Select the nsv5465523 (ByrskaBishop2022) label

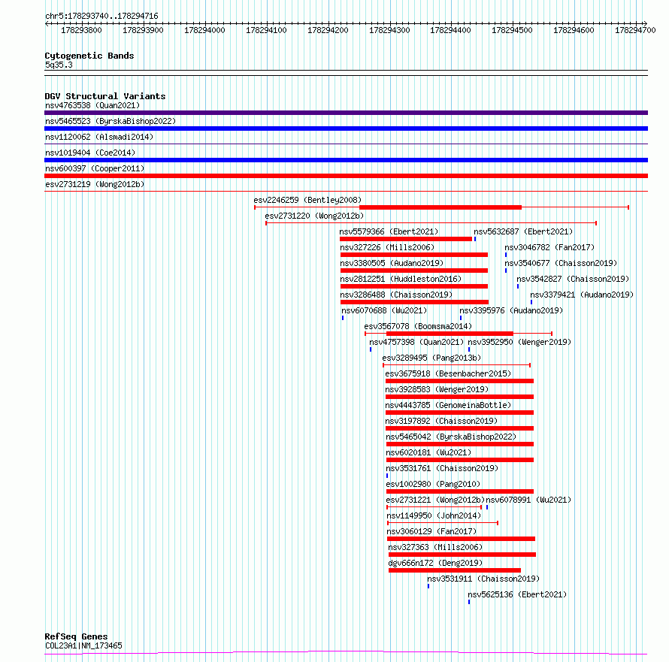click(x=110, y=121)
